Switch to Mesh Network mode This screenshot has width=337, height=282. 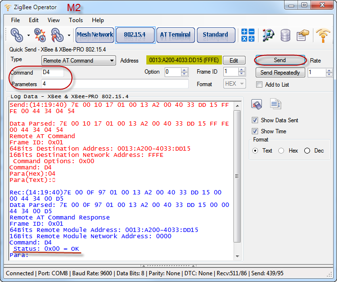(95, 35)
